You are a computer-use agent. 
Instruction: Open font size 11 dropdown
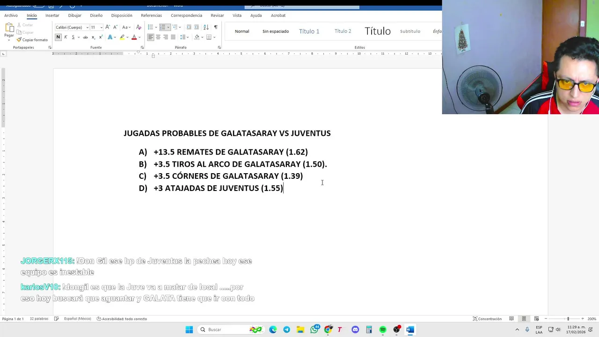tap(101, 27)
